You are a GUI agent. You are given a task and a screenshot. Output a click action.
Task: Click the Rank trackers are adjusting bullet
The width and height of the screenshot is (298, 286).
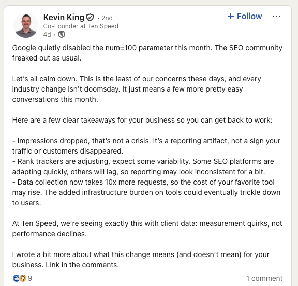click(x=143, y=167)
